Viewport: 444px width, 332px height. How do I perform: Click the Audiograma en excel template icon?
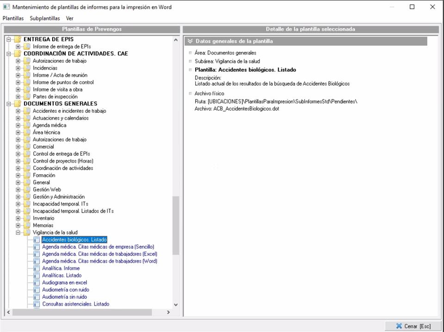click(x=37, y=283)
